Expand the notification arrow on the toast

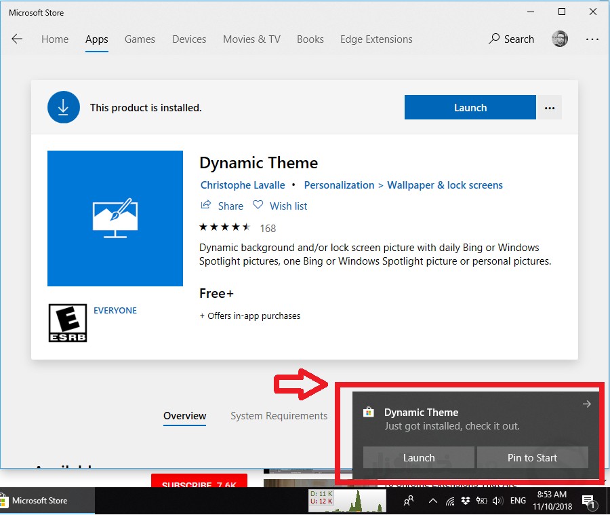(587, 404)
